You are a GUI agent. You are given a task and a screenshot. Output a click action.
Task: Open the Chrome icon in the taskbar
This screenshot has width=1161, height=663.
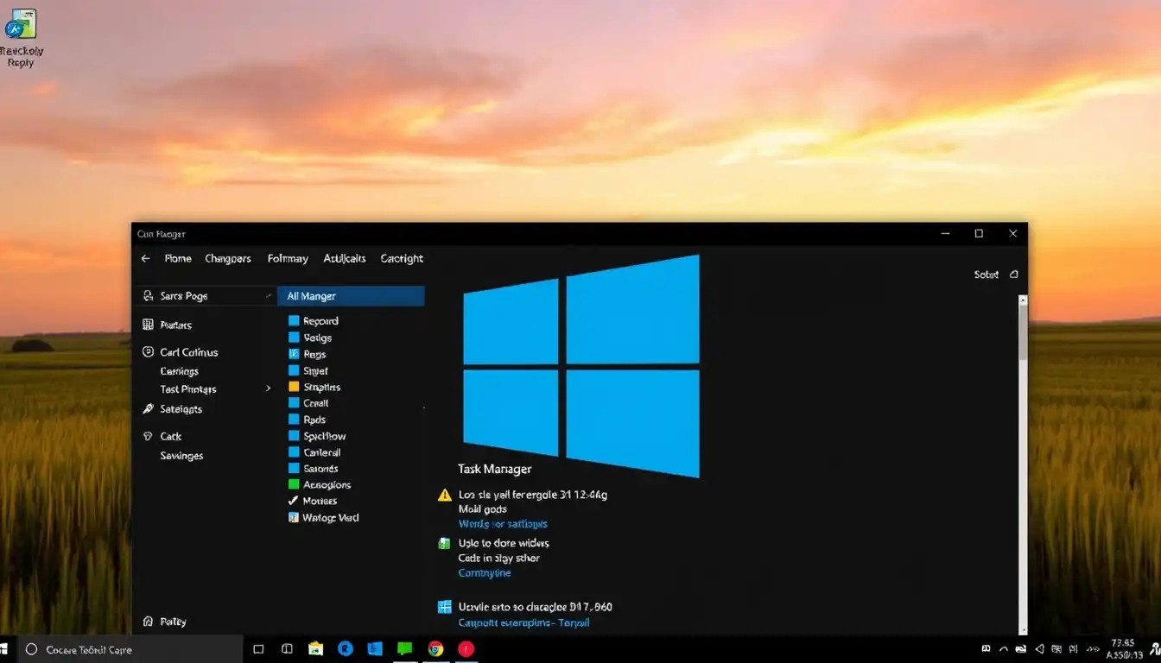point(435,649)
